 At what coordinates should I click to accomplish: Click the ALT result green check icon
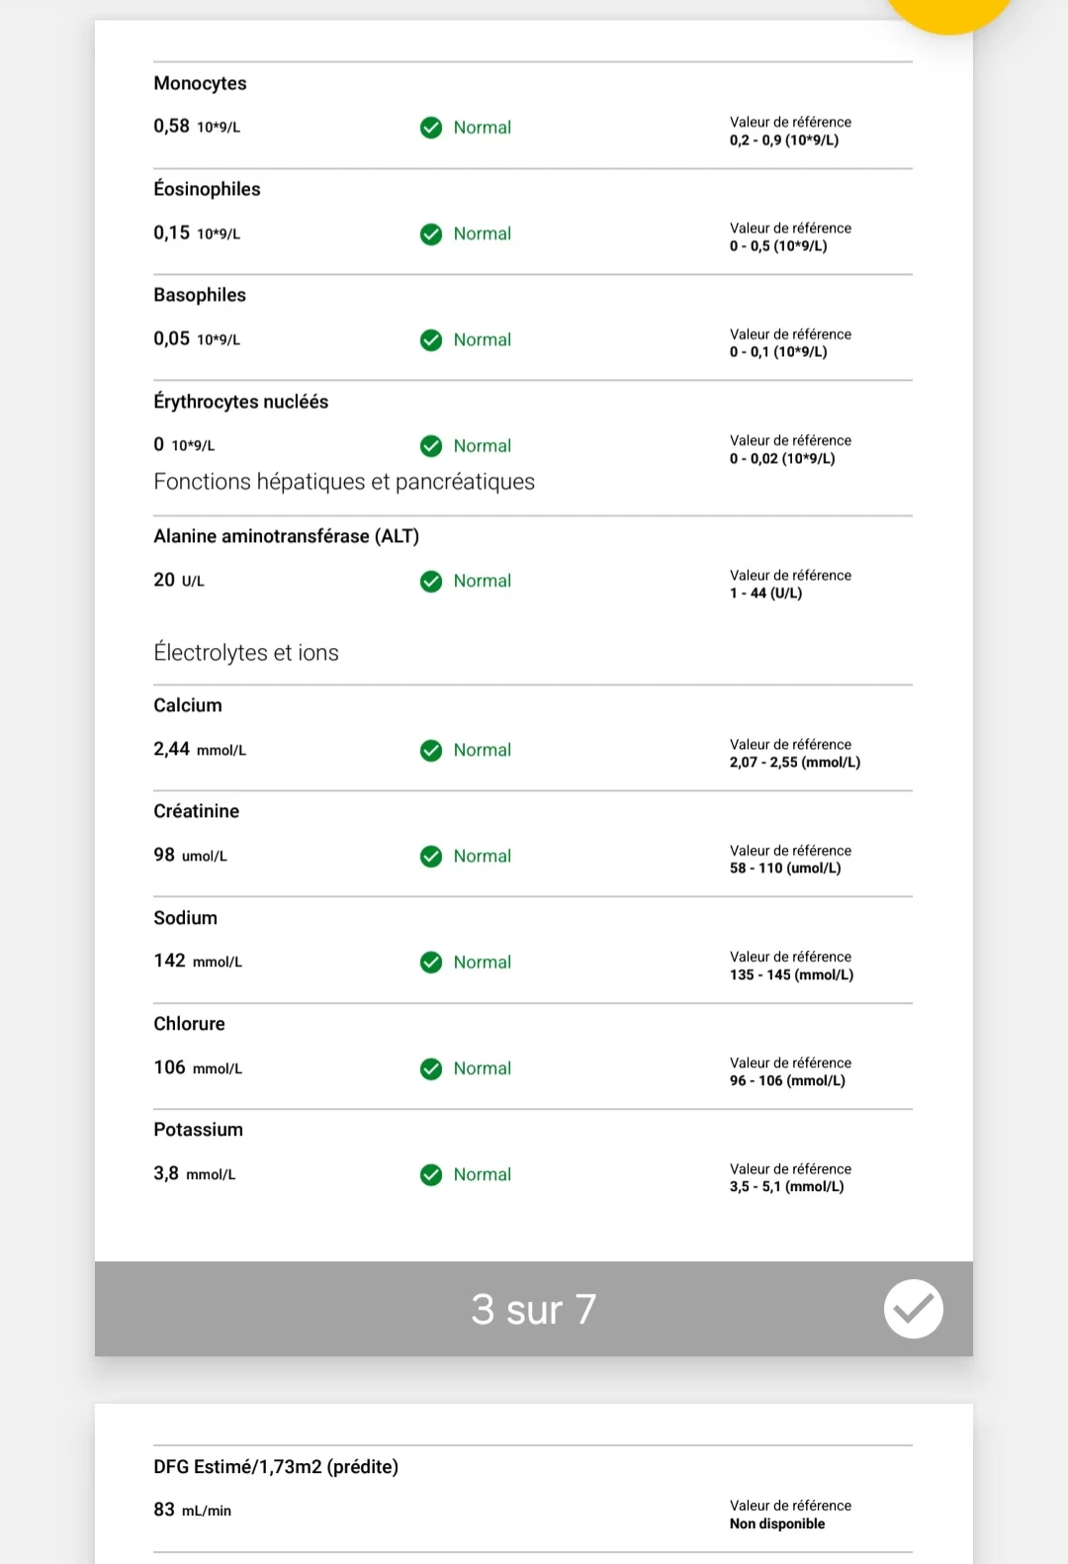coord(431,582)
